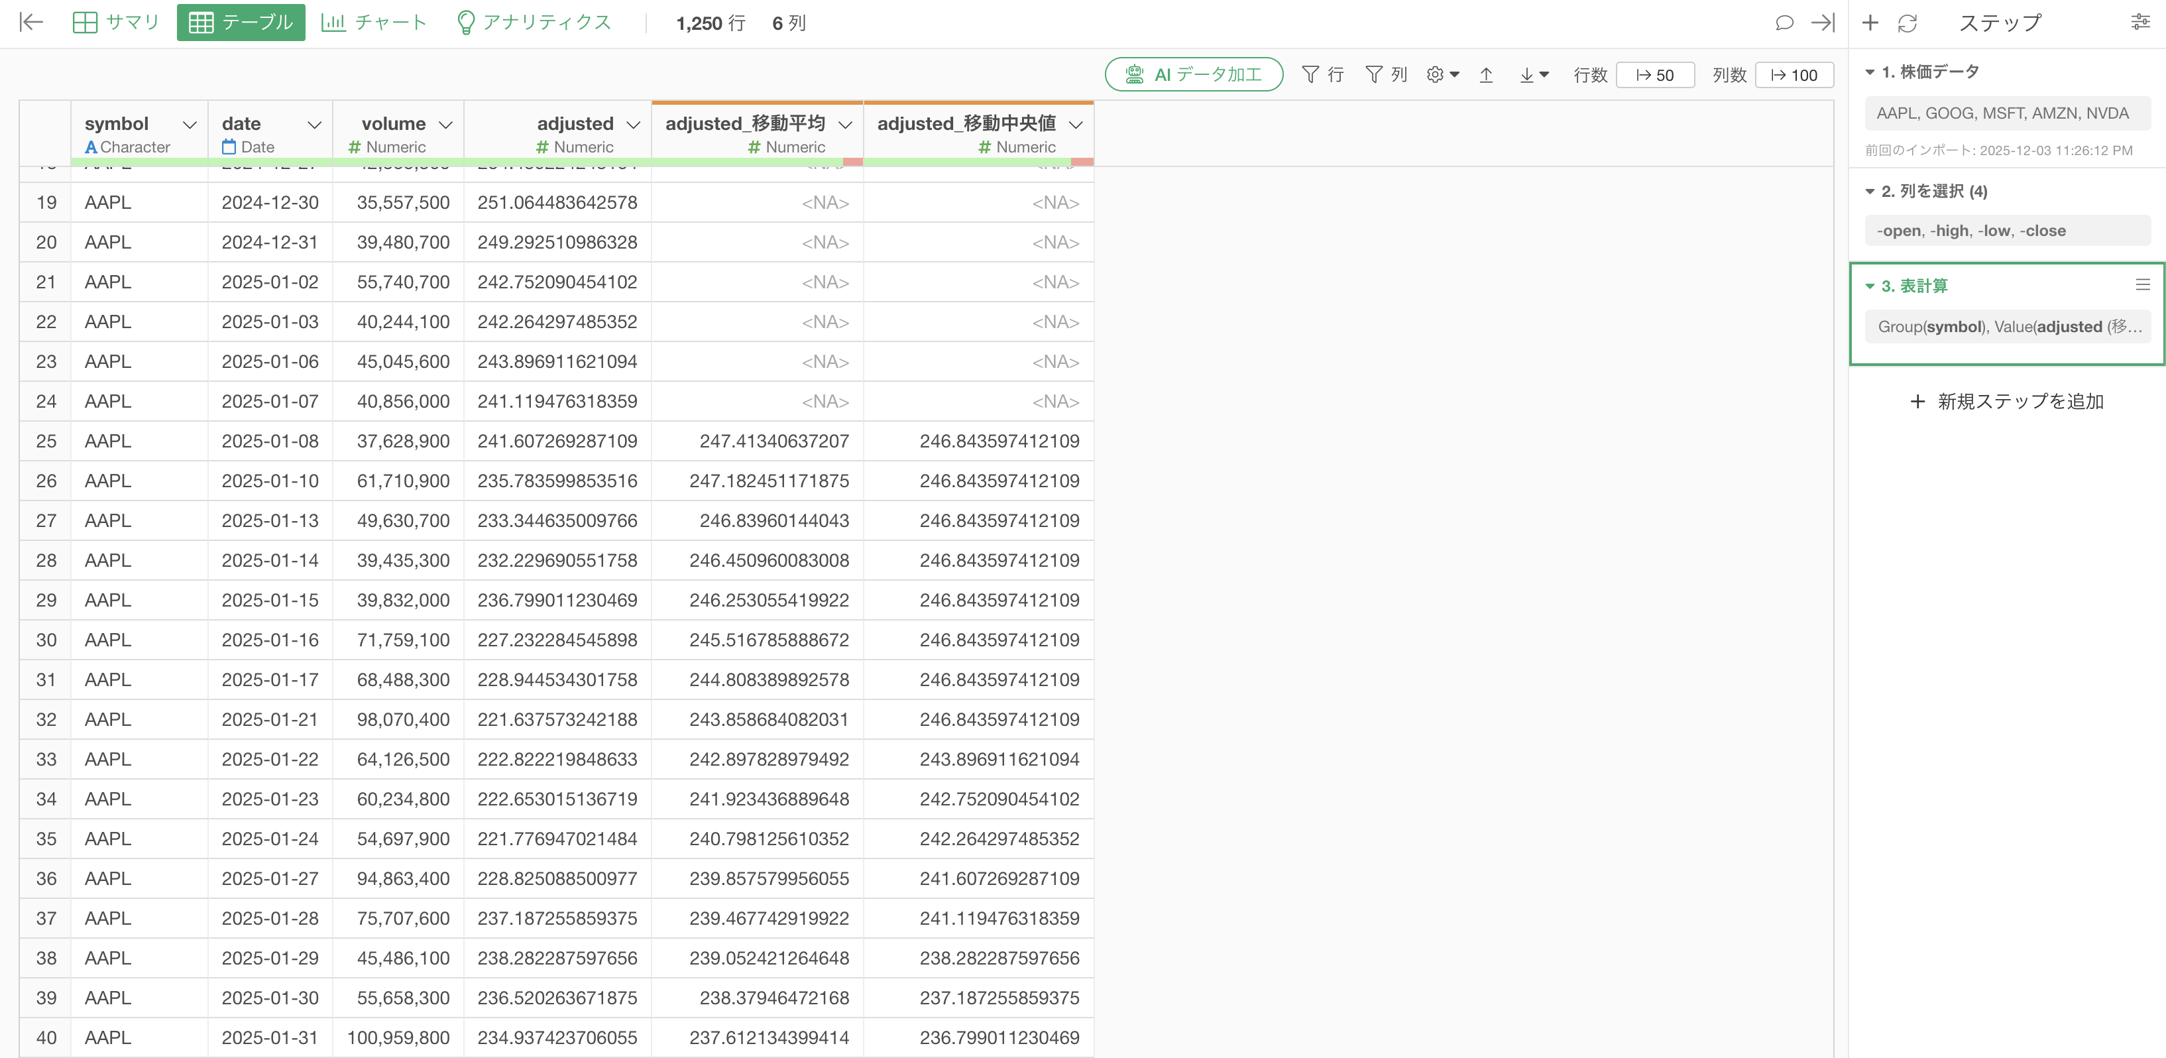This screenshot has height=1058, width=2166.
Task: Click the refresh icon in steps header
Action: coord(1907,23)
